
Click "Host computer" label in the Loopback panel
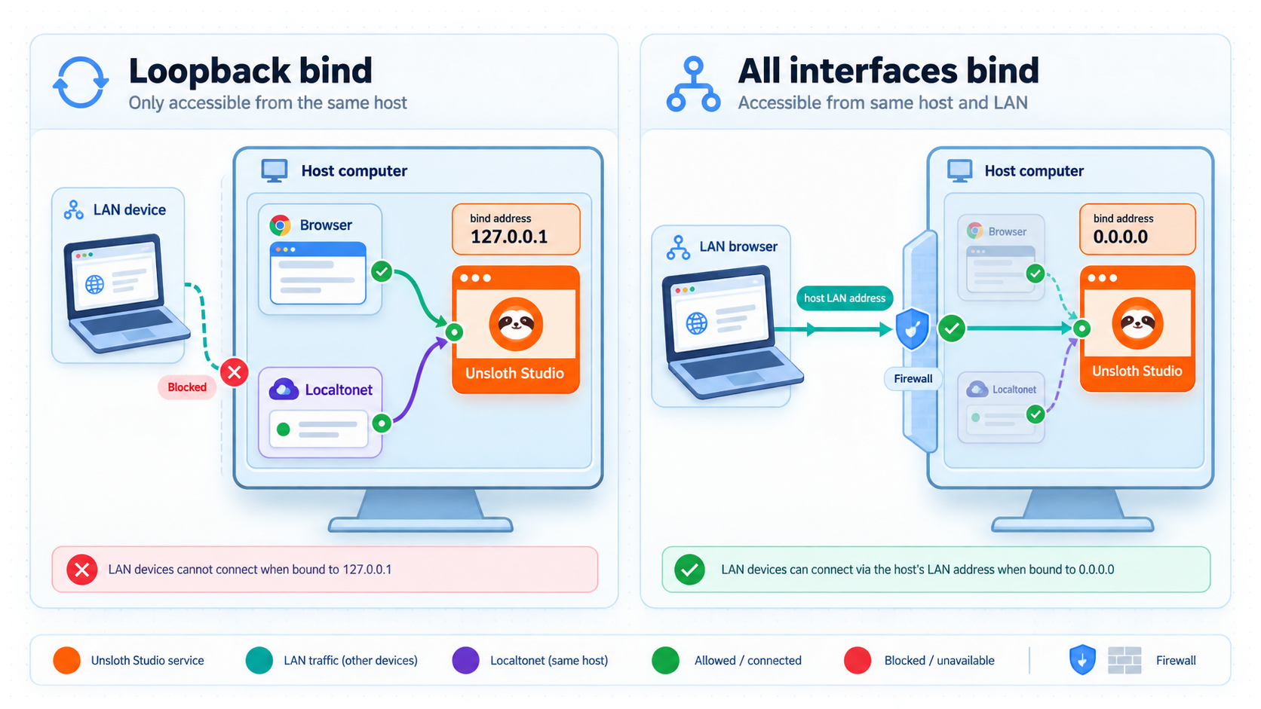click(x=354, y=171)
